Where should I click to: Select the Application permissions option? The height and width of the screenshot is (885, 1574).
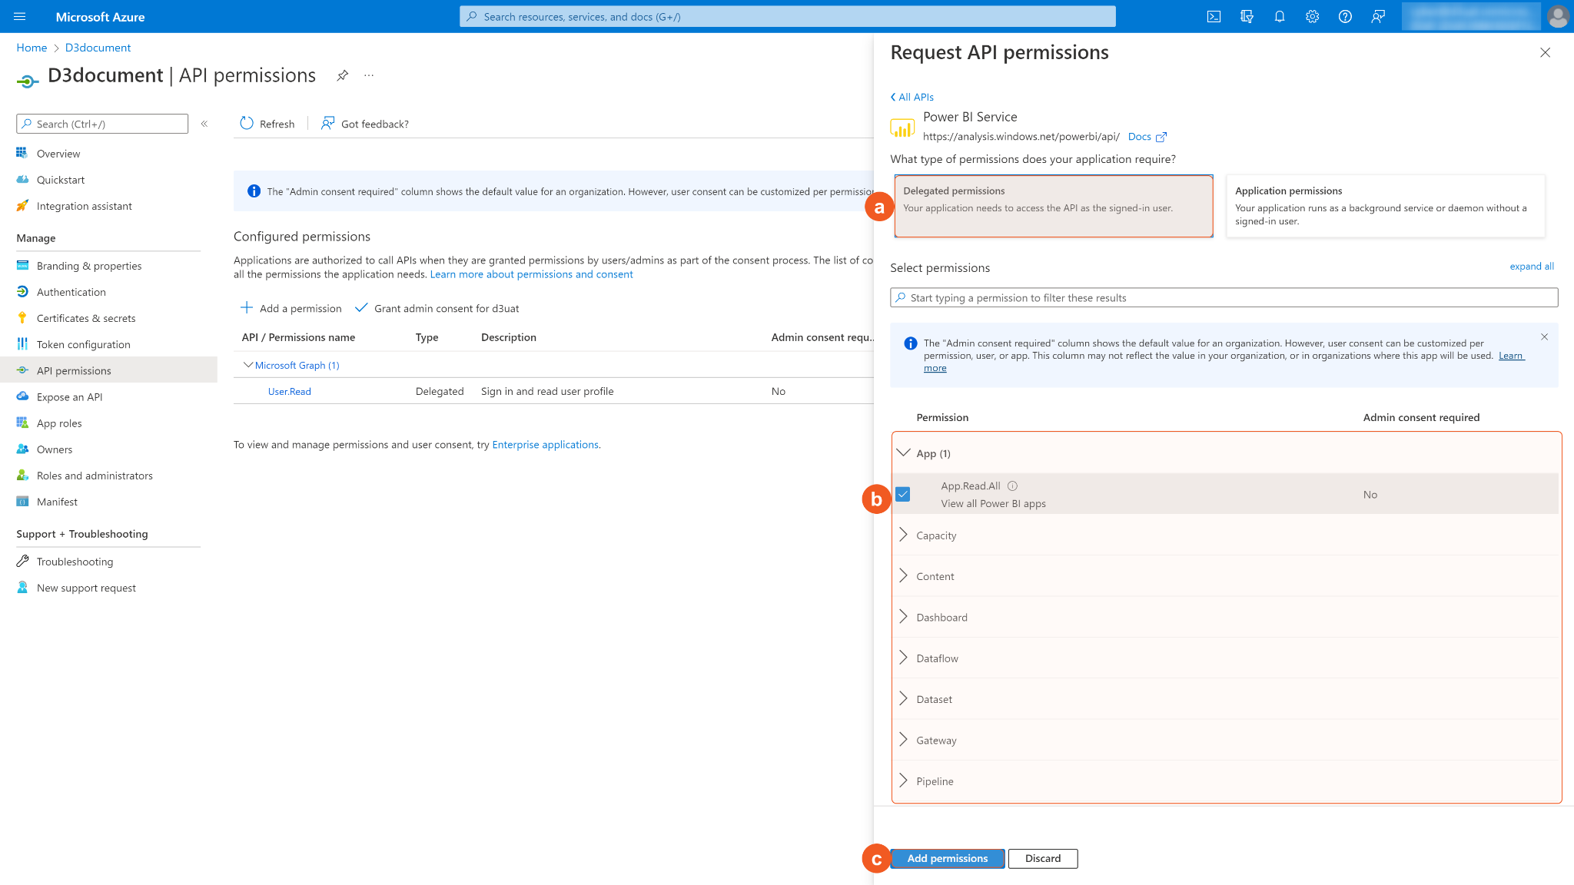(1385, 206)
